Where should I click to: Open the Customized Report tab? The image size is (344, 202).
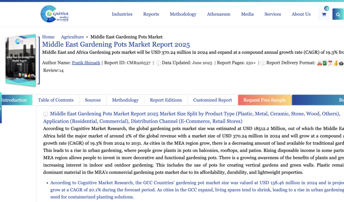click(x=213, y=100)
